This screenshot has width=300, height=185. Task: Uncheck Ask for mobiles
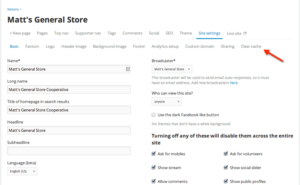pyautogui.click(x=153, y=154)
